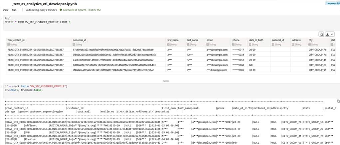
Task: Copy the df.show output text
Action: (338, 101)
